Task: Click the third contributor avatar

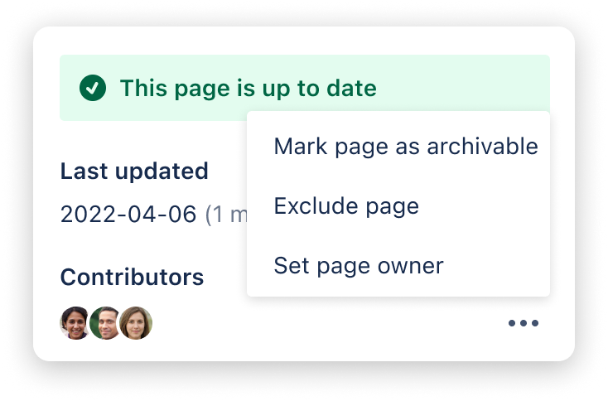Action: click(x=136, y=323)
